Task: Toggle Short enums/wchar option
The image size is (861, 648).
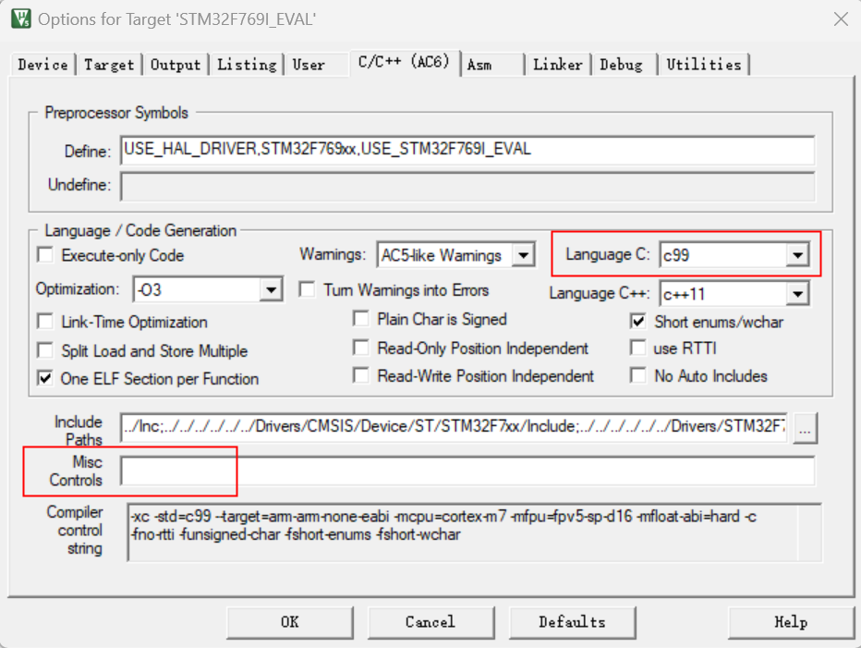Action: click(637, 322)
